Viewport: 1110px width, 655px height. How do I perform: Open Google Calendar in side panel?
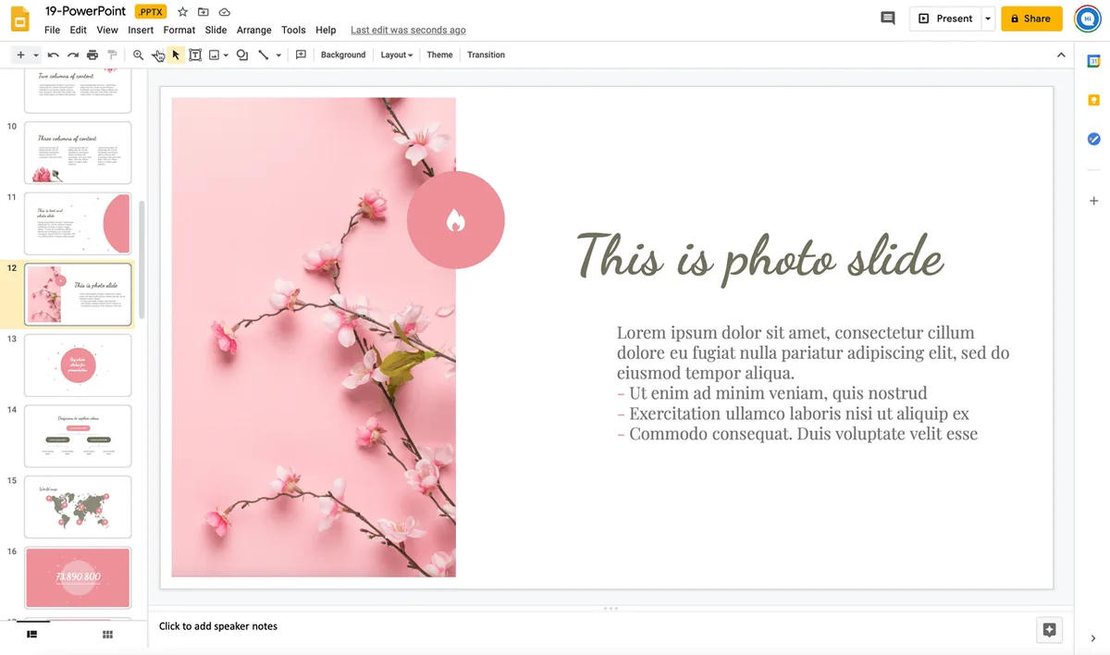pyautogui.click(x=1093, y=61)
